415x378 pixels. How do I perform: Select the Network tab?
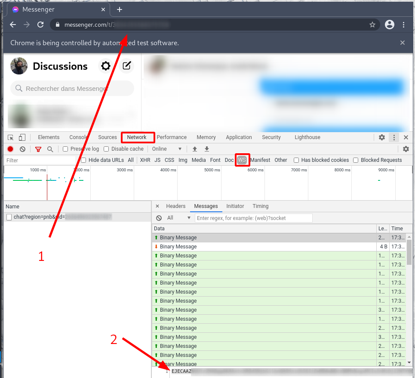point(137,137)
